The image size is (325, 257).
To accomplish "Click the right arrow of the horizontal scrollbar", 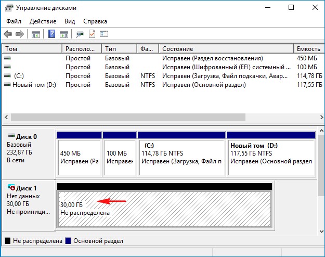I will pos(321,118).
